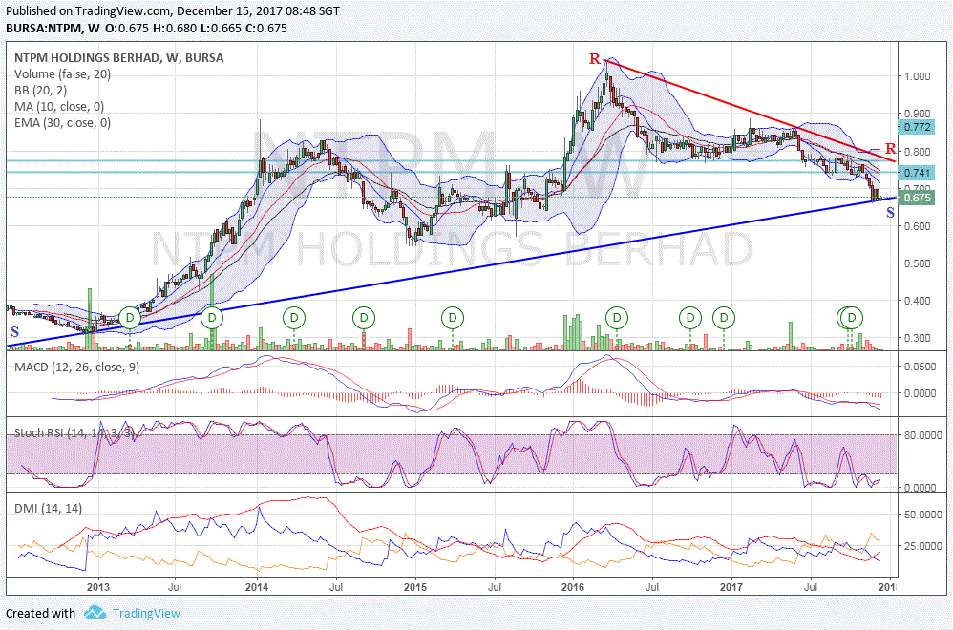Click the dividend D marker in spring 2015
953x630 pixels.
[x=453, y=317]
